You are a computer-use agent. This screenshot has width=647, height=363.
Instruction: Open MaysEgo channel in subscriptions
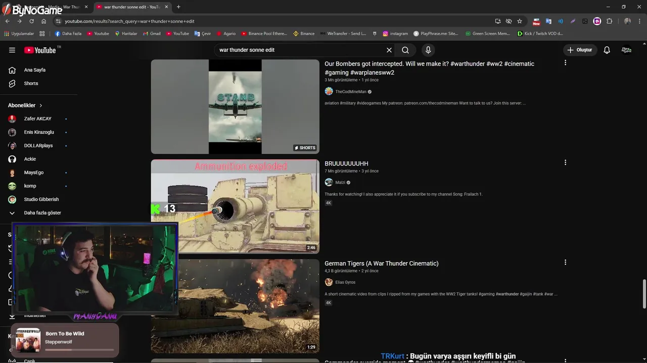[x=34, y=172]
